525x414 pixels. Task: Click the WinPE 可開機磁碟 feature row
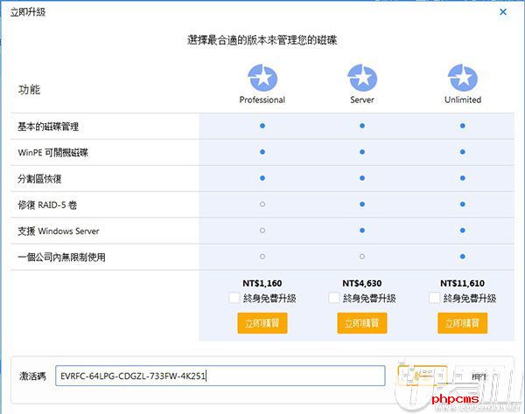tap(262, 152)
